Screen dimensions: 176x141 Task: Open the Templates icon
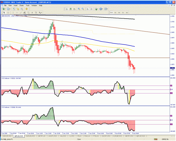click(105, 9)
